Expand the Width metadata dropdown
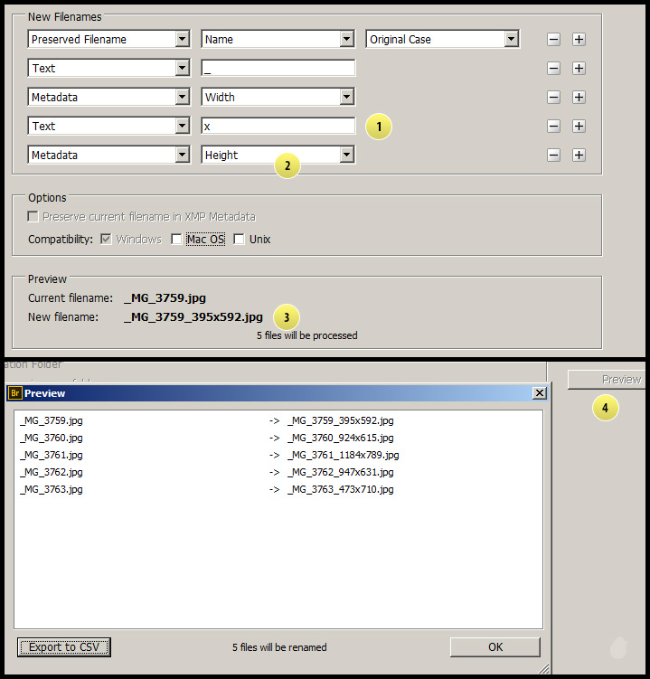Image resolution: width=650 pixels, height=679 pixels. pos(346,98)
